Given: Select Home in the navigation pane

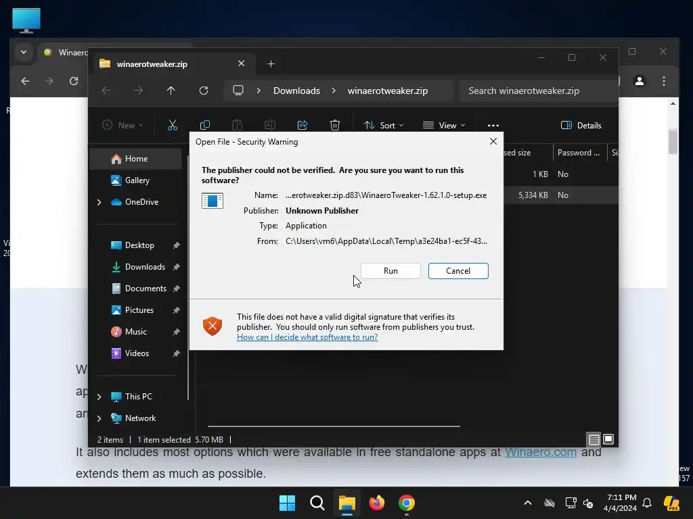Looking at the screenshot, I should pyautogui.click(x=136, y=158).
